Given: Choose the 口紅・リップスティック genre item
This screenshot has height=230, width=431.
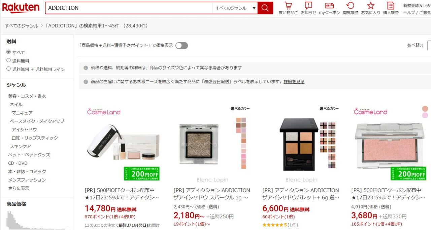Looking at the screenshot, I should tap(35, 138).
